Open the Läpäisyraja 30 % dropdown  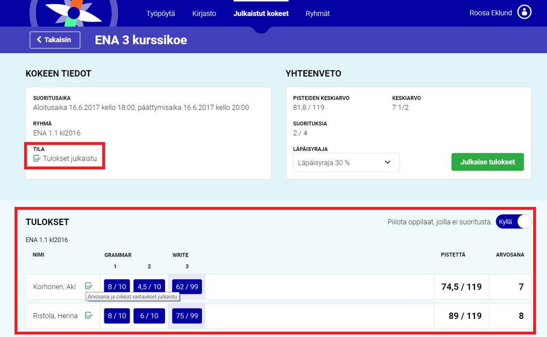(346, 163)
